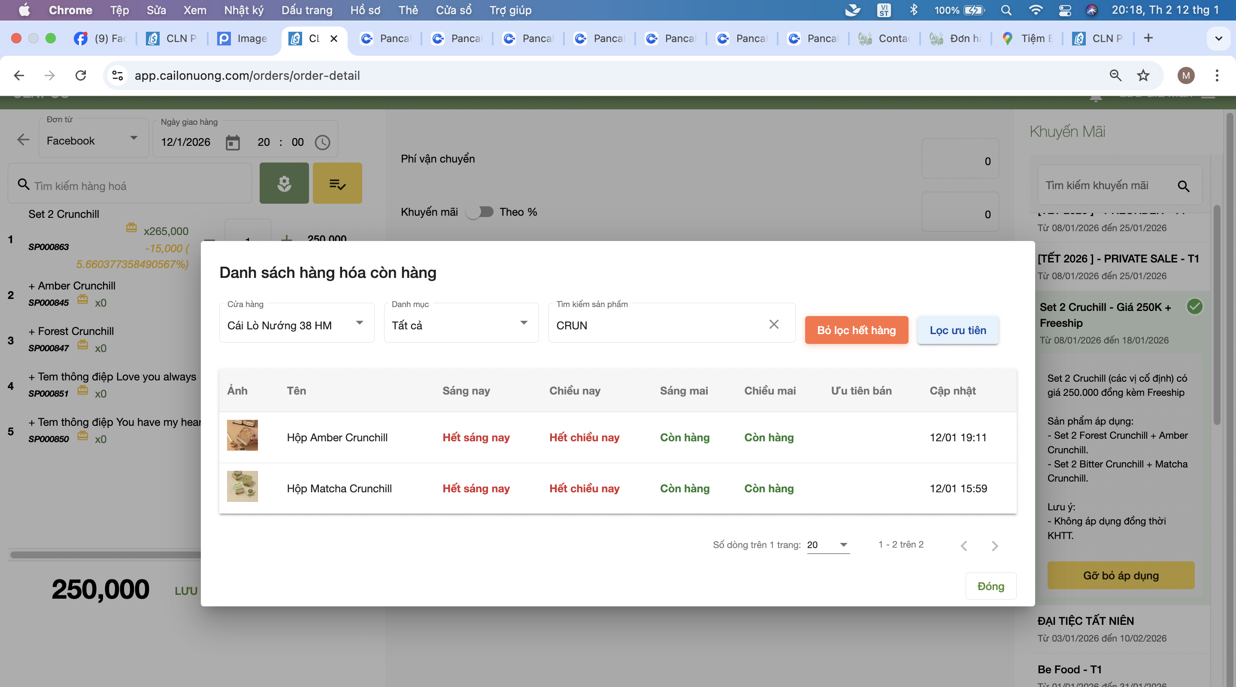This screenshot has height=687, width=1236.
Task: Open the delivery date calendar icon
Action: pyautogui.click(x=233, y=142)
